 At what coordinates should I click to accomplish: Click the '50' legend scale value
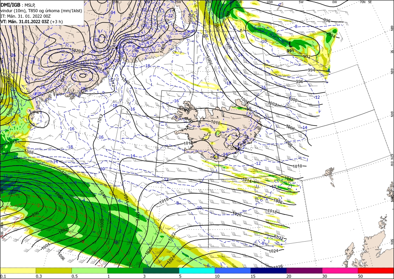361,276
